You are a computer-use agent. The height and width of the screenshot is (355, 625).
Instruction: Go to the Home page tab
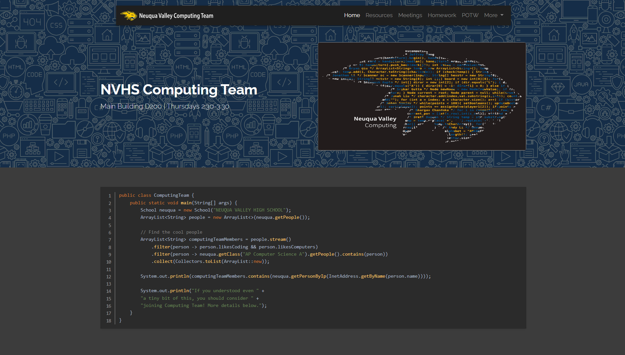coord(352,15)
